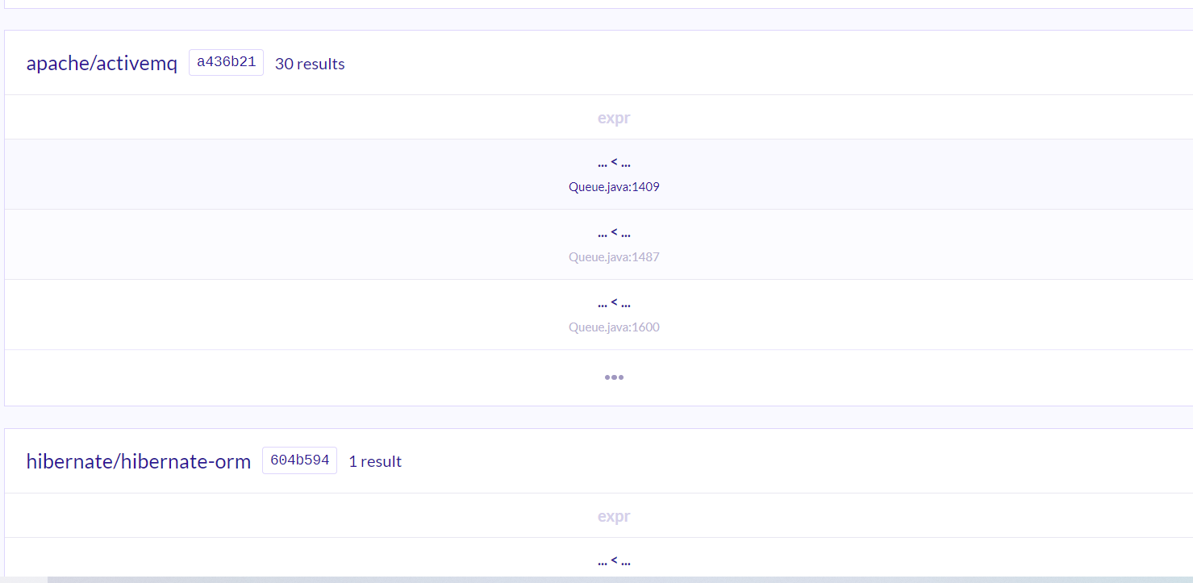The height and width of the screenshot is (583, 1193).
Task: Select the highlighted Queue.java:1409 result row
Action: (599, 174)
